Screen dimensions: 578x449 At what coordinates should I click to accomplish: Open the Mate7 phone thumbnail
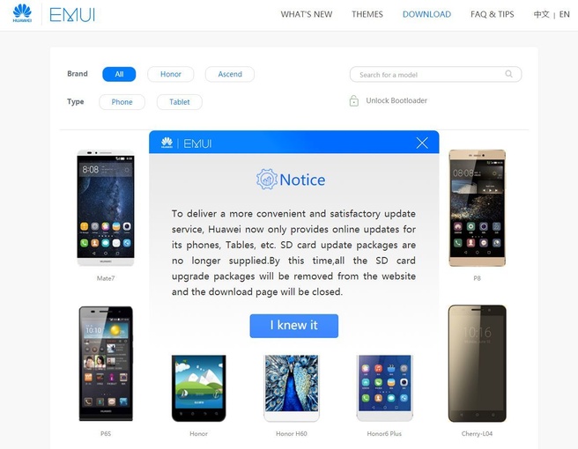coord(106,208)
